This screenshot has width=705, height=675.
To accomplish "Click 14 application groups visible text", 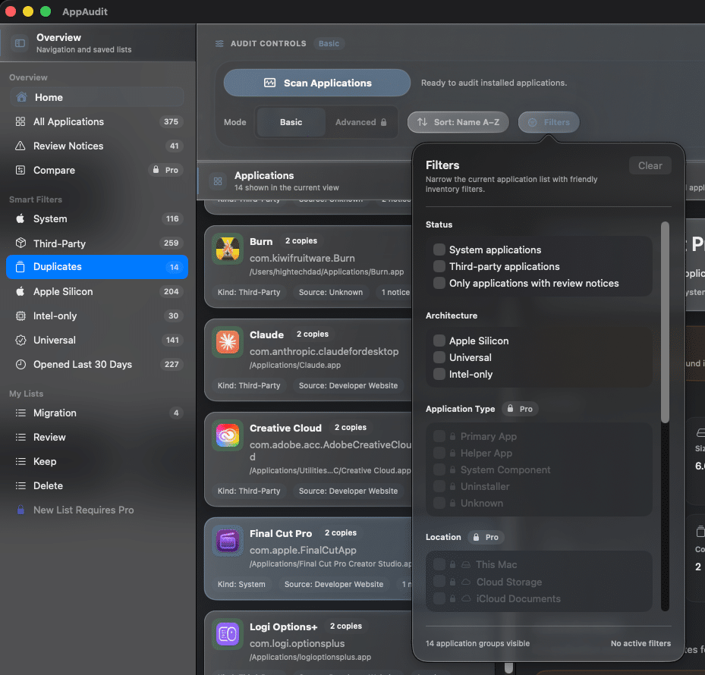I will pyautogui.click(x=477, y=644).
